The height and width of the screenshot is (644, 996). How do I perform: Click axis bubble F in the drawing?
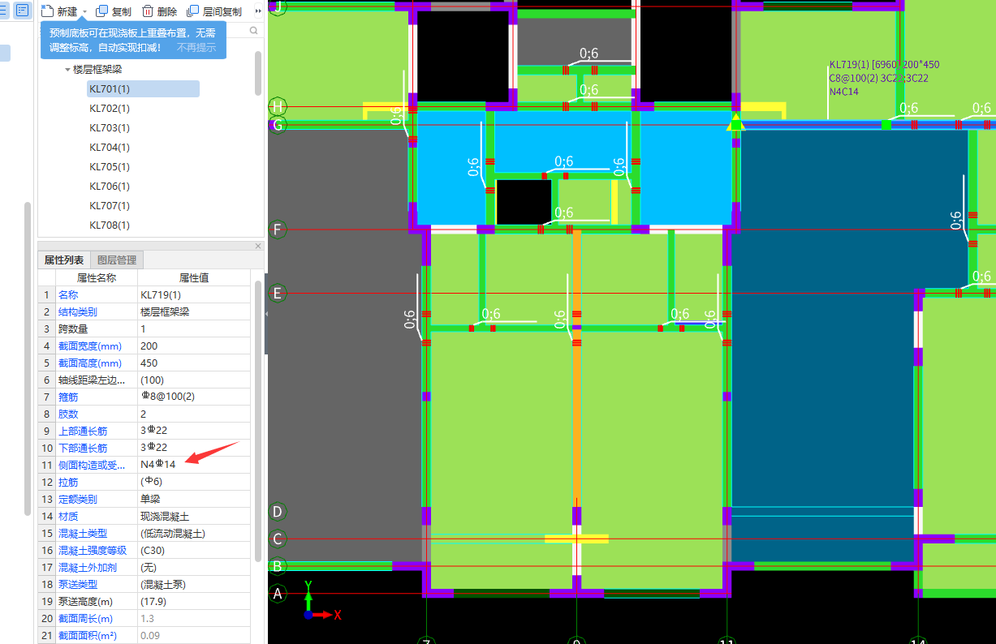pos(278,230)
